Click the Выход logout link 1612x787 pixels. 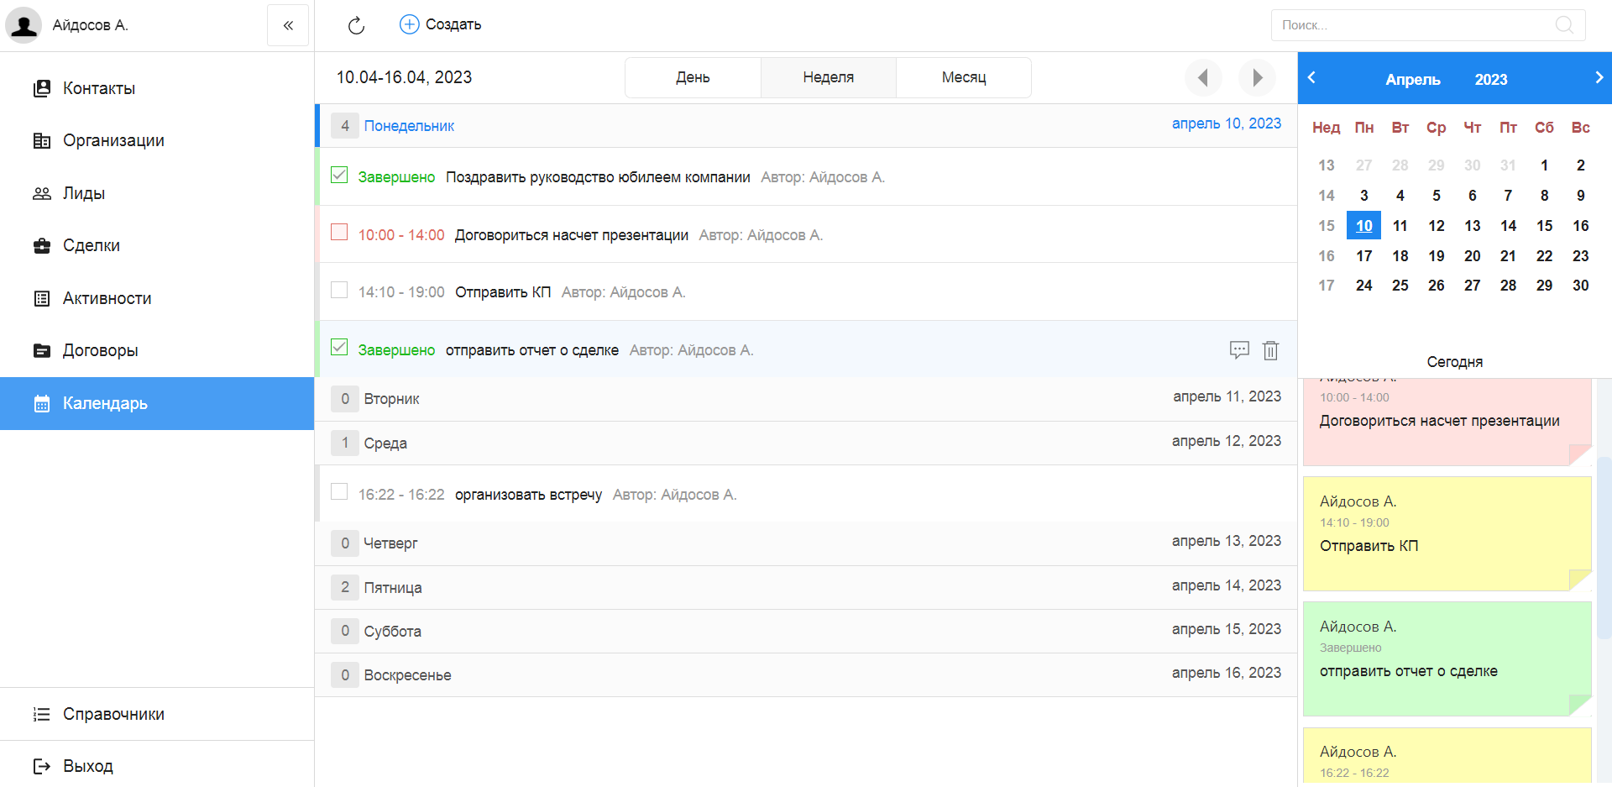coord(157,766)
